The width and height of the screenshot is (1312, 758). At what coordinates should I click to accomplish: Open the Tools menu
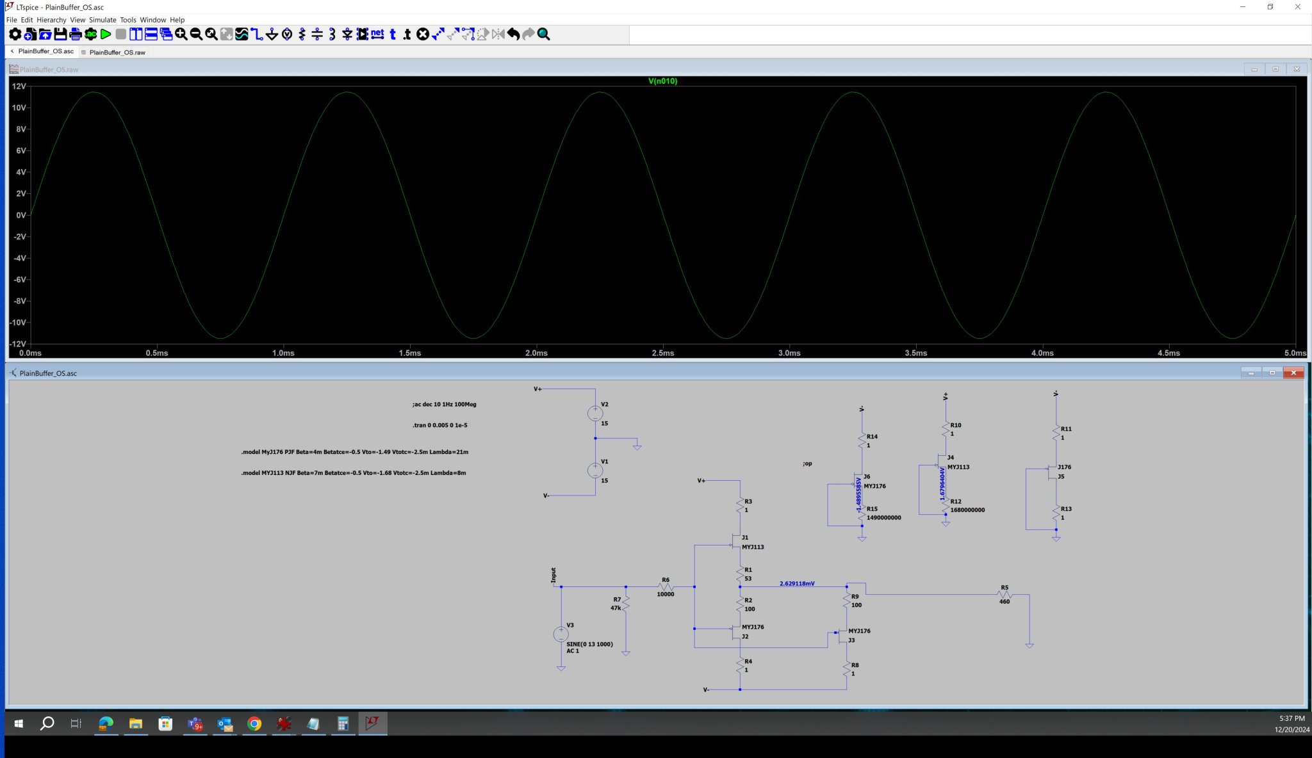click(128, 20)
